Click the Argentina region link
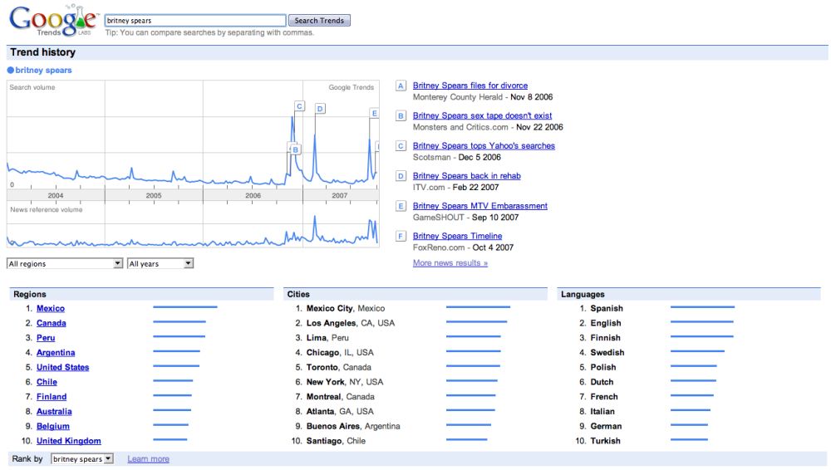 (x=56, y=353)
